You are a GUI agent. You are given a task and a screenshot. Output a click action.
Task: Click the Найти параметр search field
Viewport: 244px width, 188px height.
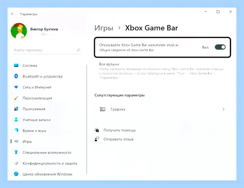point(47,50)
